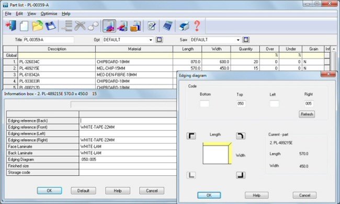Click the Bottom edging code field
Viewport: 340px width, 204px height.
click(x=205, y=104)
